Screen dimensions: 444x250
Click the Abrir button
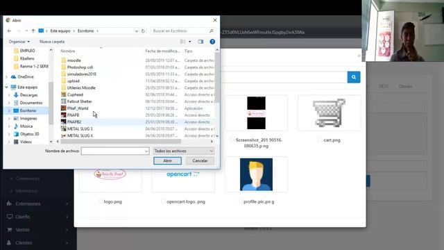pos(167,160)
